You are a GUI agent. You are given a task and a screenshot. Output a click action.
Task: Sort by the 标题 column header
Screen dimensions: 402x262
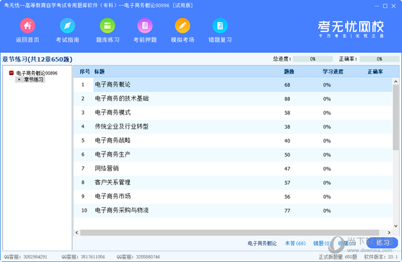pos(99,72)
